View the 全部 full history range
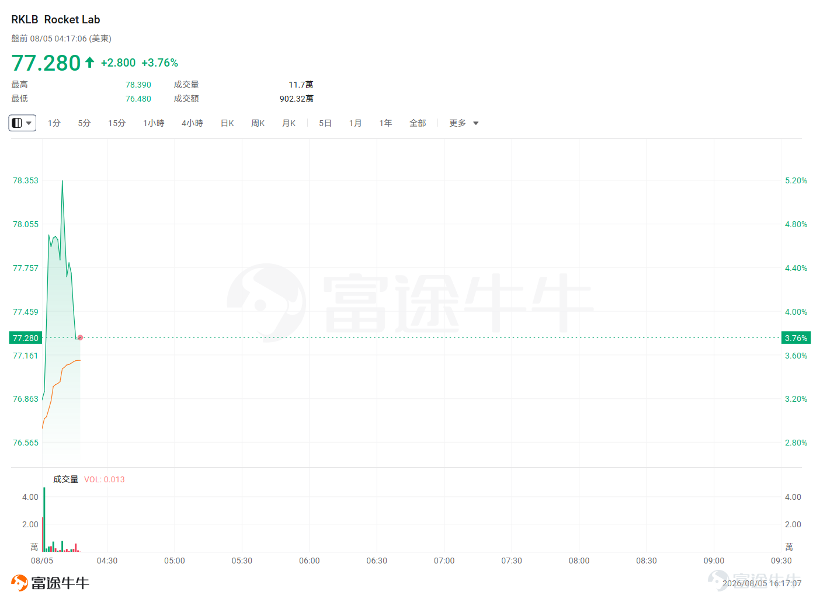813x602 pixels. pyautogui.click(x=418, y=123)
